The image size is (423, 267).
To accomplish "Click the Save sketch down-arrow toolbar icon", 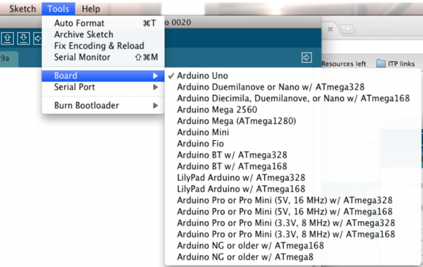I will [x=23, y=38].
